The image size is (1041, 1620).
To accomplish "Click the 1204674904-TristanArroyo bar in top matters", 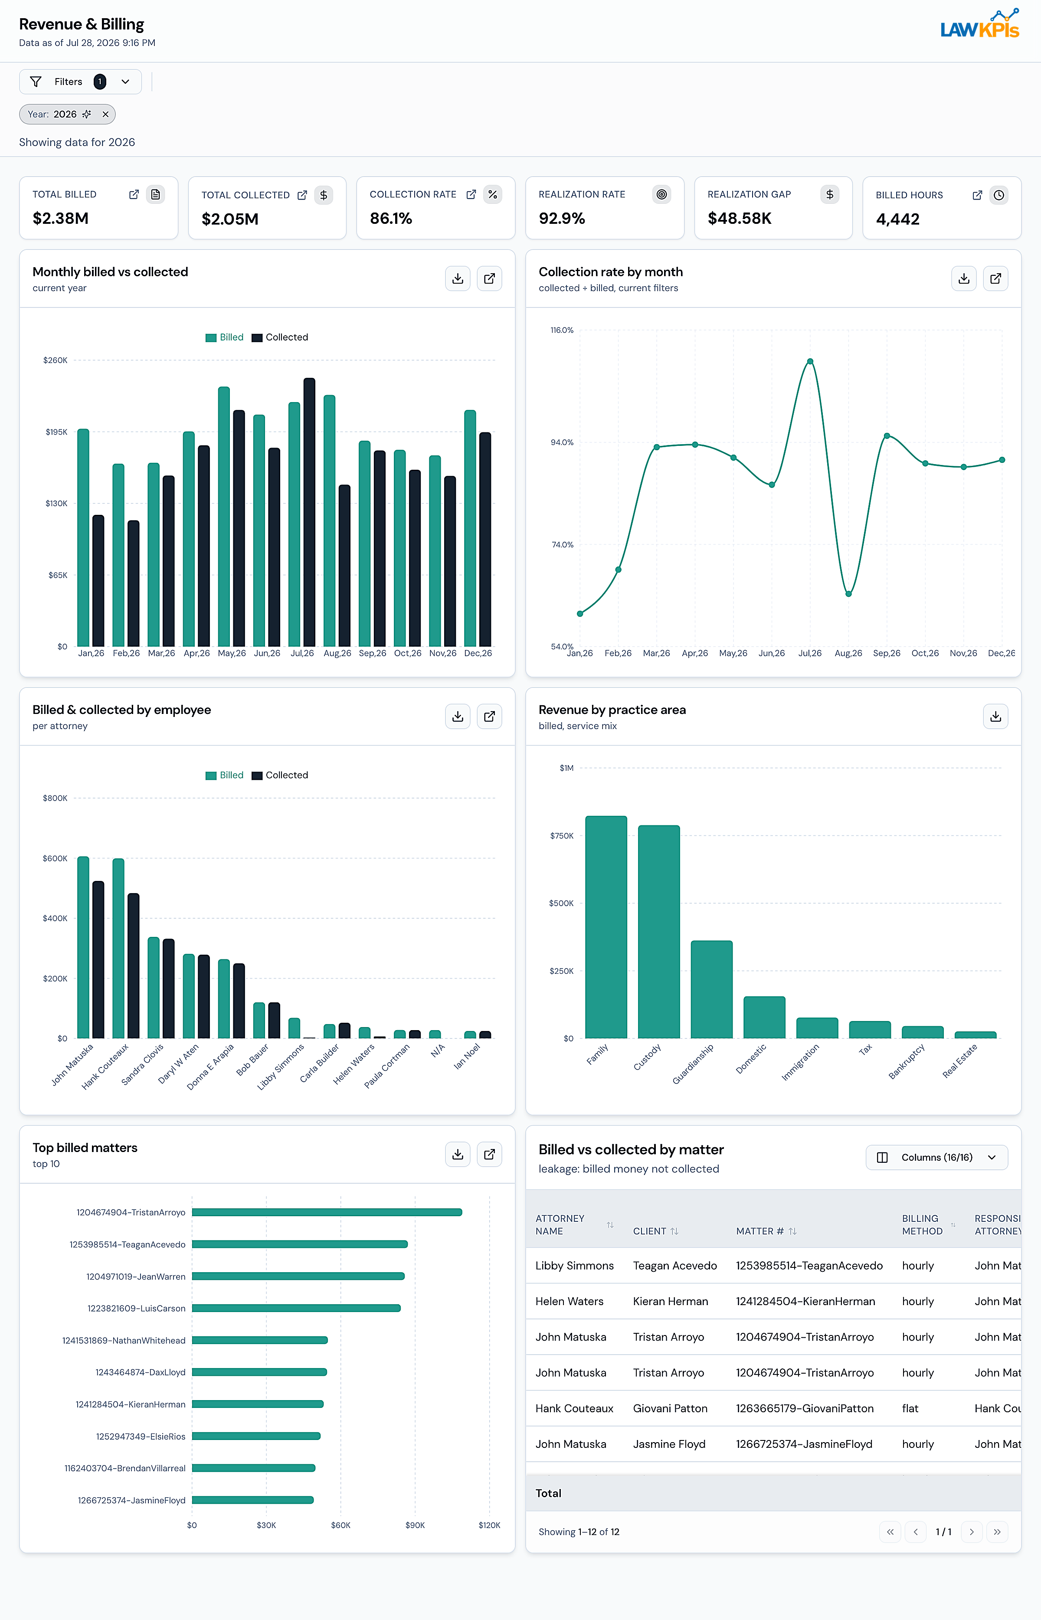I will pos(327,1212).
